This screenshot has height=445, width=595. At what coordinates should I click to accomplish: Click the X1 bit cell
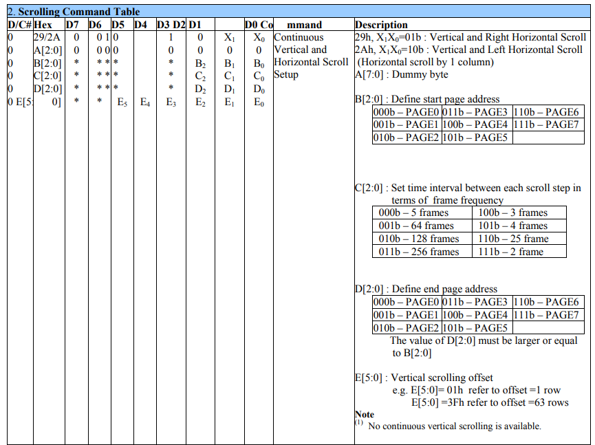pos(230,38)
